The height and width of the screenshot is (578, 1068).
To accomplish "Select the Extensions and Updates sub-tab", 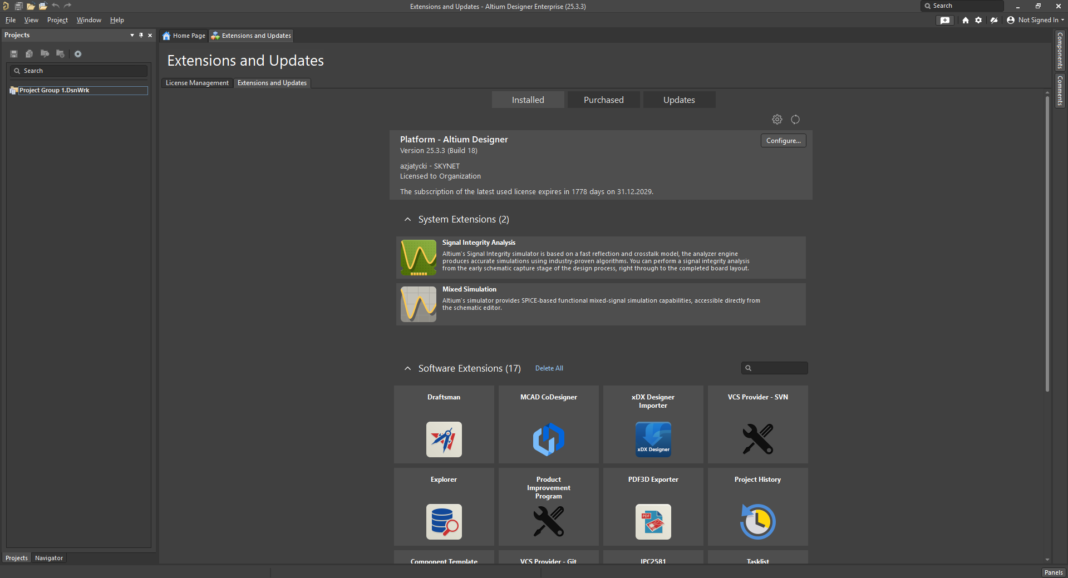I will 272,83.
